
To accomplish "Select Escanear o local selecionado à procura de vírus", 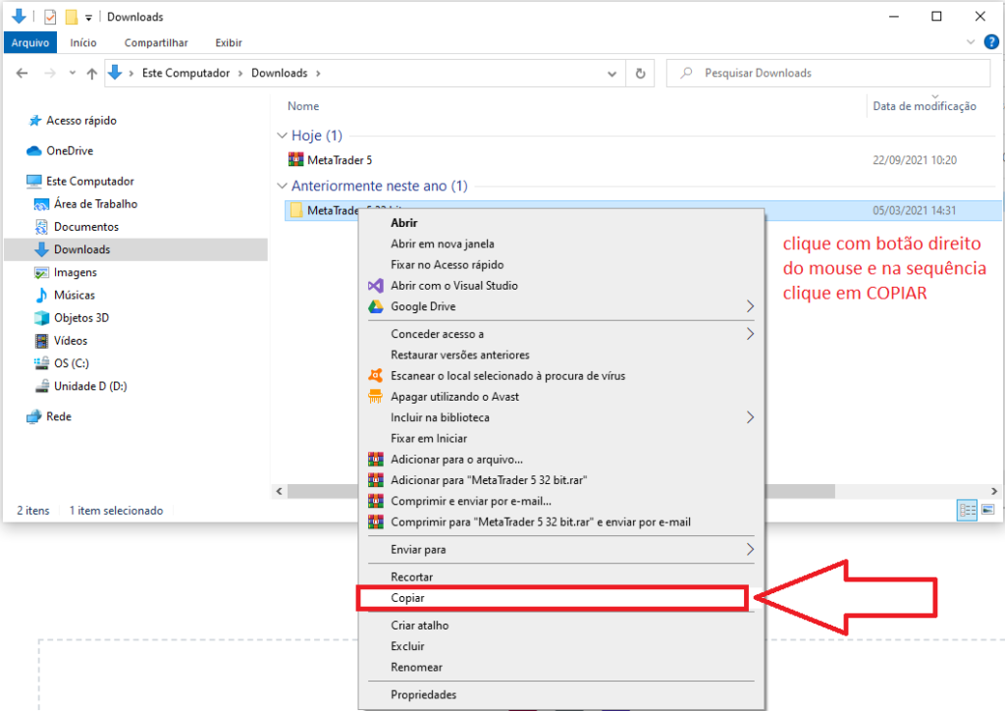I will pos(507,375).
